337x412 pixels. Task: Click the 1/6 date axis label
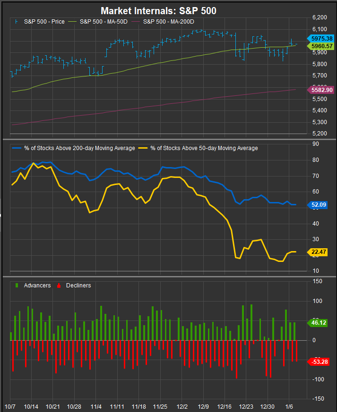tap(289, 407)
